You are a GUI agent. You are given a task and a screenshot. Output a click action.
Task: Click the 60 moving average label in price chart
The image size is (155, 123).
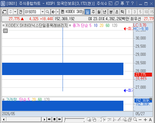[x=107, y=25]
